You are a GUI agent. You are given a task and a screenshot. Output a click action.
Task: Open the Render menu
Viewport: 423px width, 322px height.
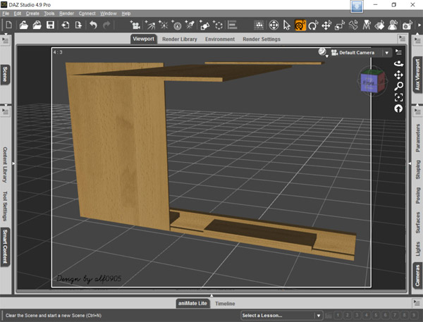coord(66,13)
